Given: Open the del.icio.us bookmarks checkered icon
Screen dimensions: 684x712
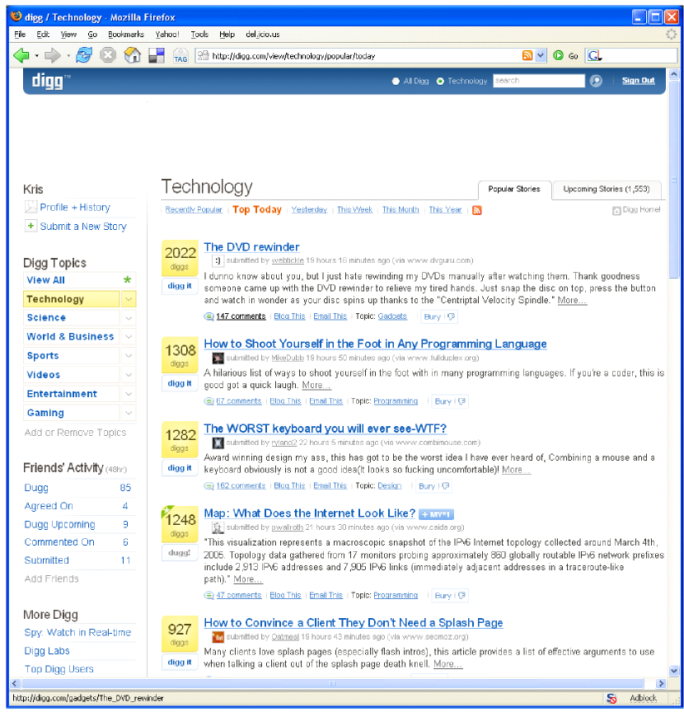Looking at the screenshot, I should 157,55.
